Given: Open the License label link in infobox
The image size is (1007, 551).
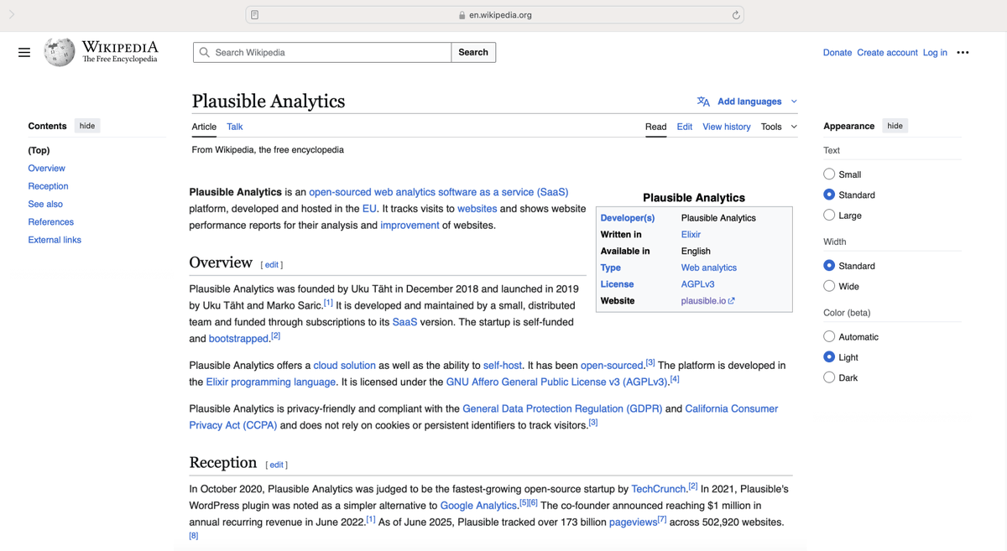Looking at the screenshot, I should (617, 284).
